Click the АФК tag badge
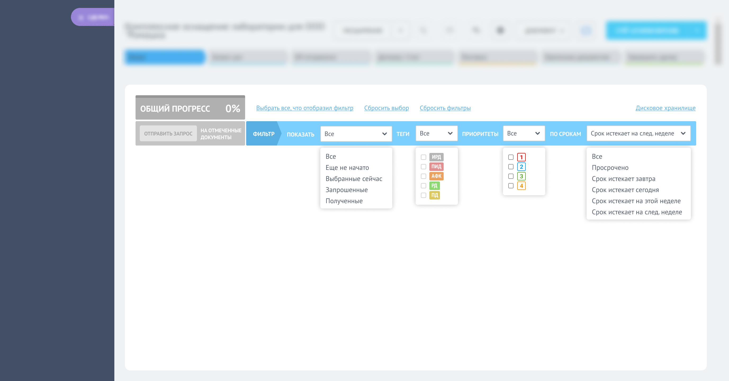This screenshot has height=381, width=729. point(436,176)
